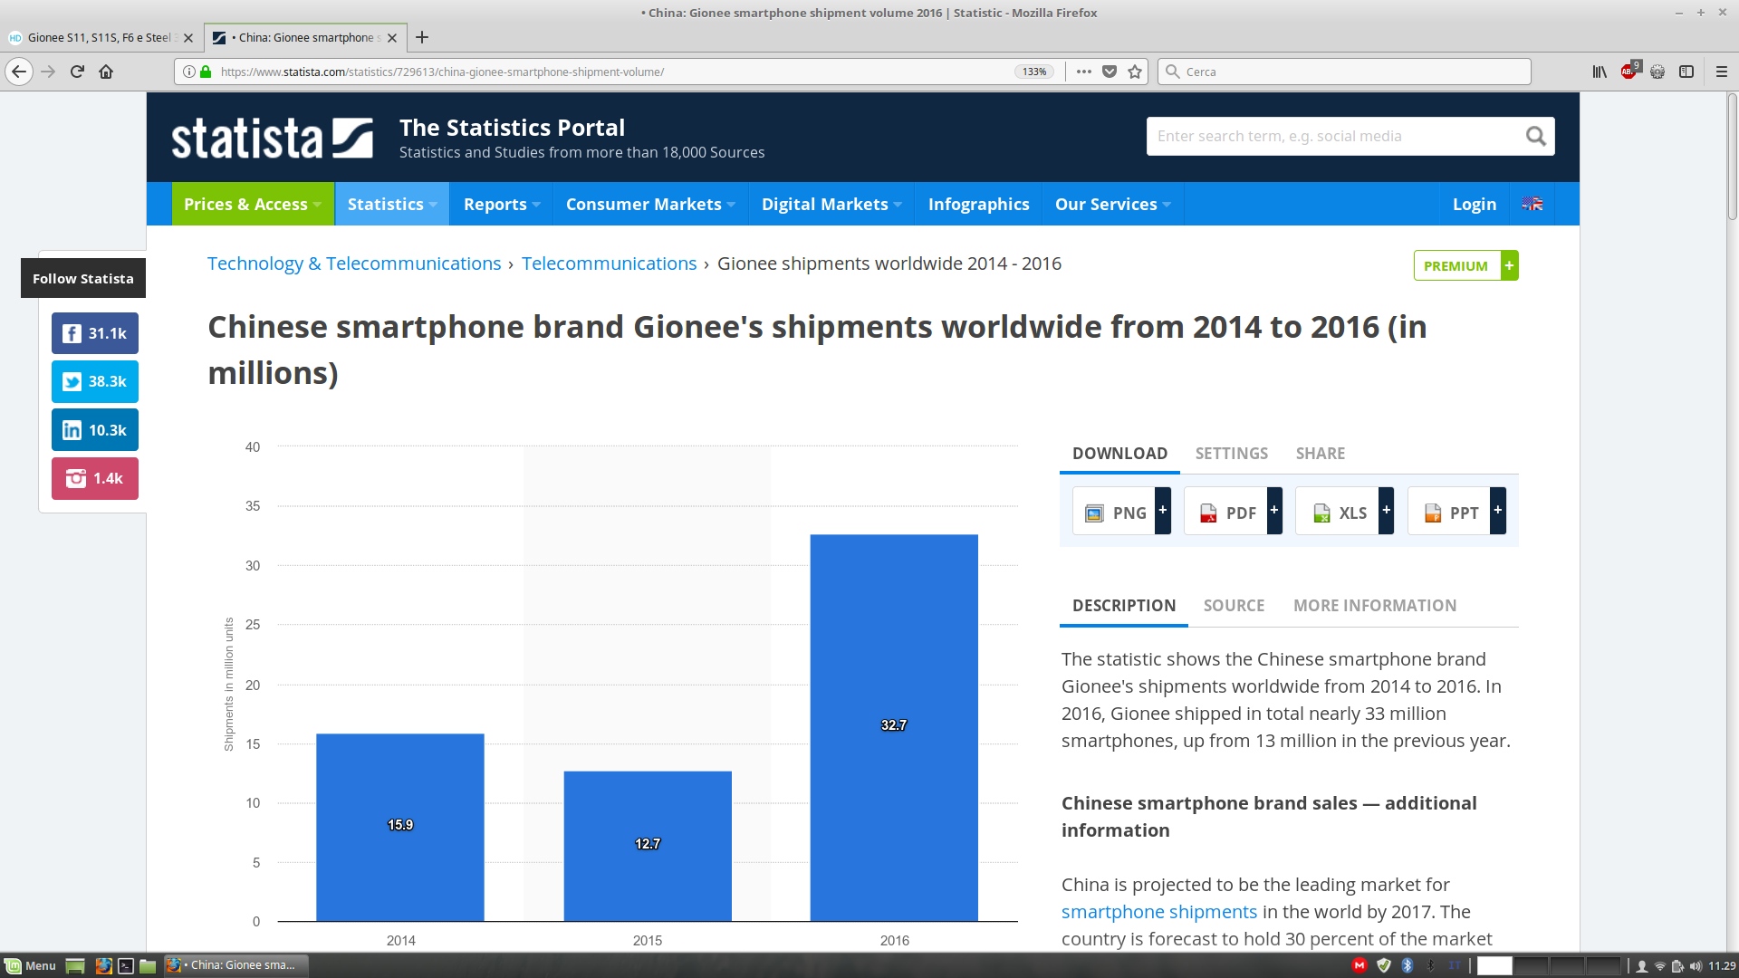The width and height of the screenshot is (1739, 978).
Task: Select the DOWNLOAD tab
Action: pyautogui.click(x=1119, y=454)
